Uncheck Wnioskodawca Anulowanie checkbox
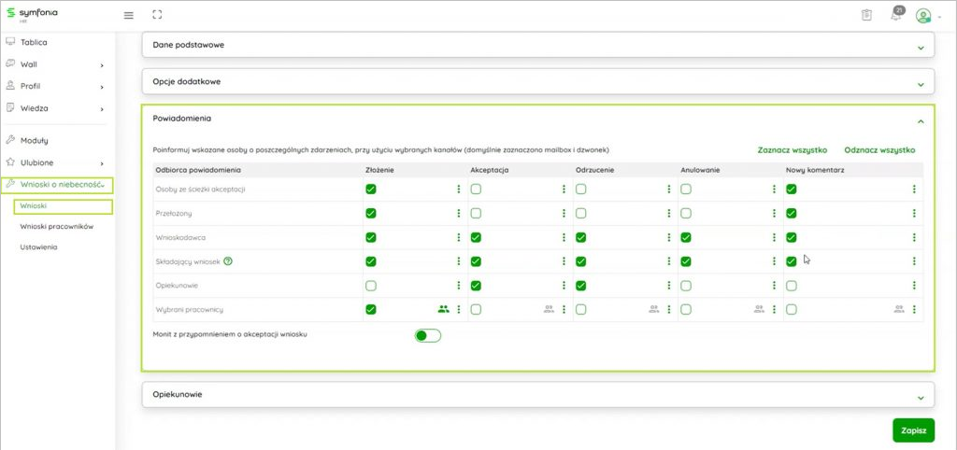957x450 pixels. pyautogui.click(x=686, y=237)
